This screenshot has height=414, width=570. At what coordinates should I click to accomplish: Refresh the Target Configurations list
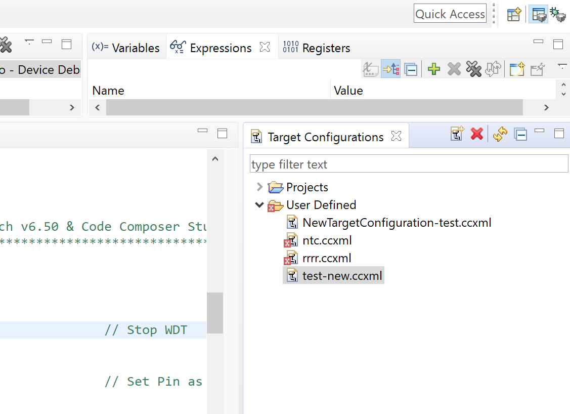(x=500, y=134)
